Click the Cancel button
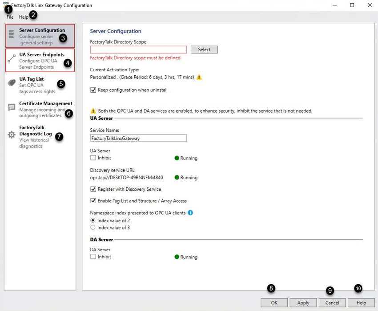 (332, 303)
